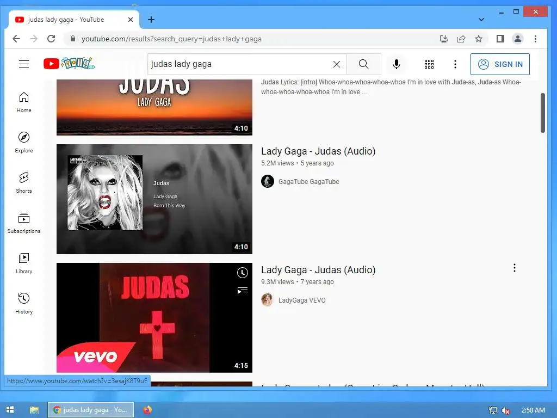Open Library in sidebar
The height and width of the screenshot is (418, 557).
pos(24,263)
